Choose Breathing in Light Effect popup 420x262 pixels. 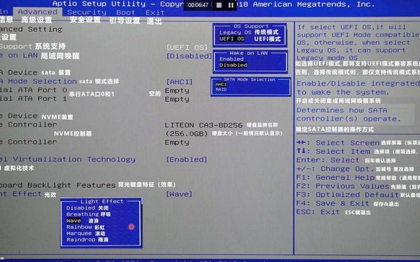point(83,214)
